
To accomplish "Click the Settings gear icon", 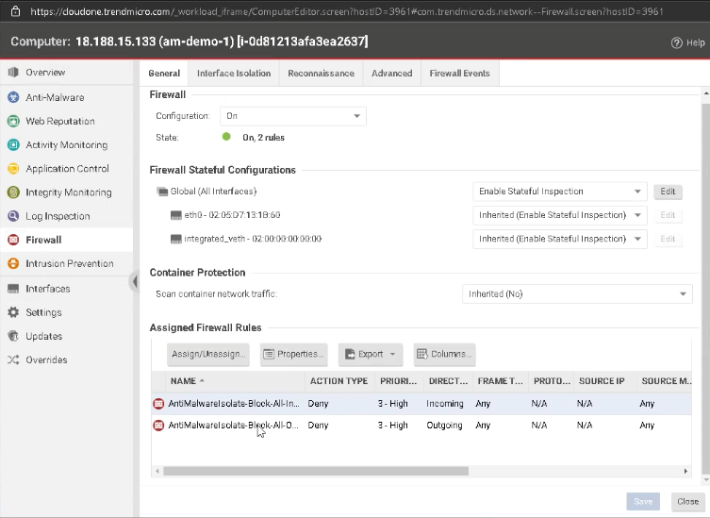I will (13, 312).
